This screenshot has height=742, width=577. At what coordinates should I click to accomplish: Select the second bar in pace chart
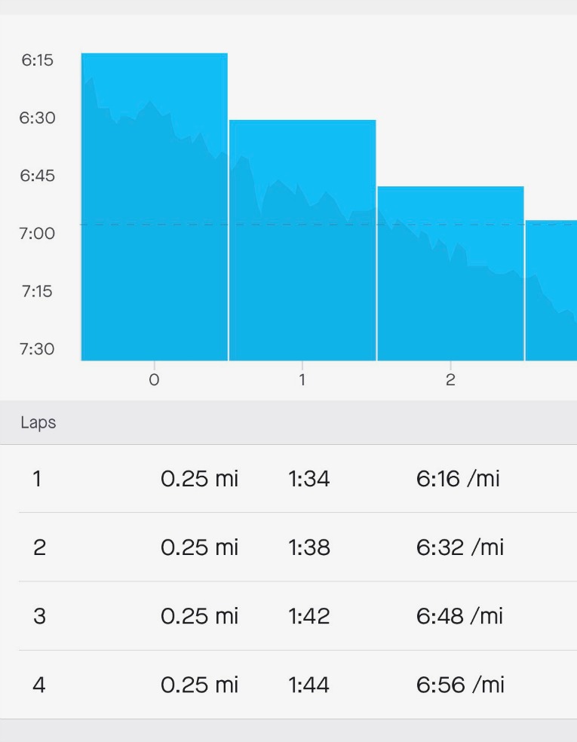tap(302, 240)
